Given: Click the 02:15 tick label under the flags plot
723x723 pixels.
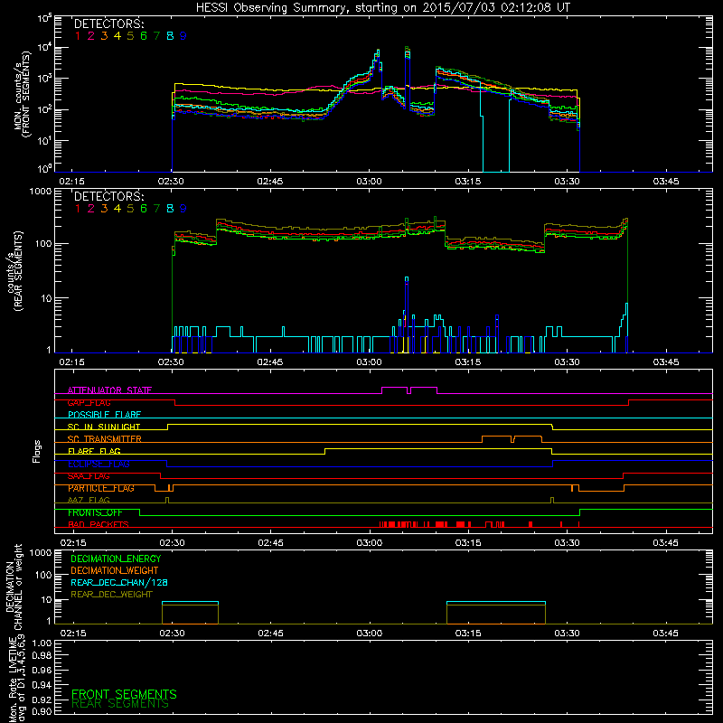Looking at the screenshot, I should [73, 543].
